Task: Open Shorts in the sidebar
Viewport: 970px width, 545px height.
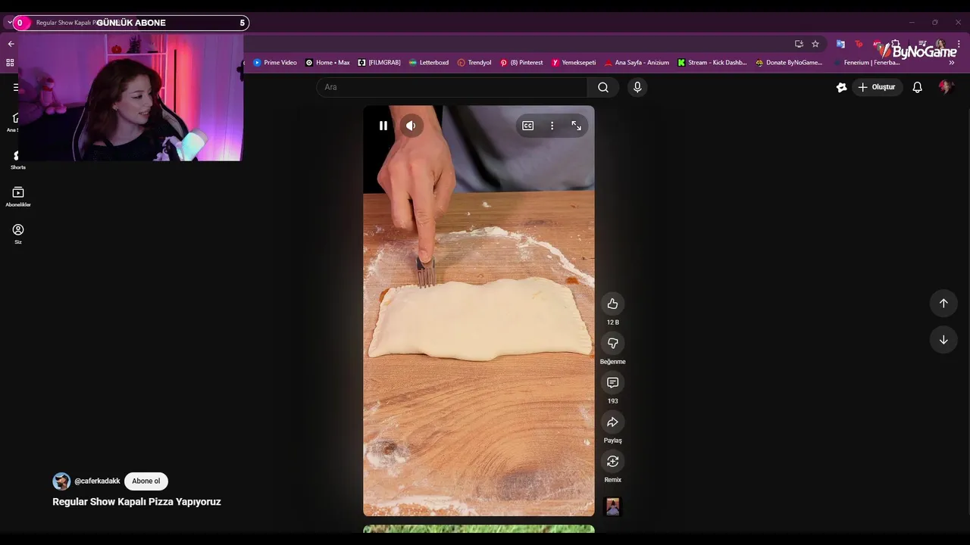Action: [18, 160]
